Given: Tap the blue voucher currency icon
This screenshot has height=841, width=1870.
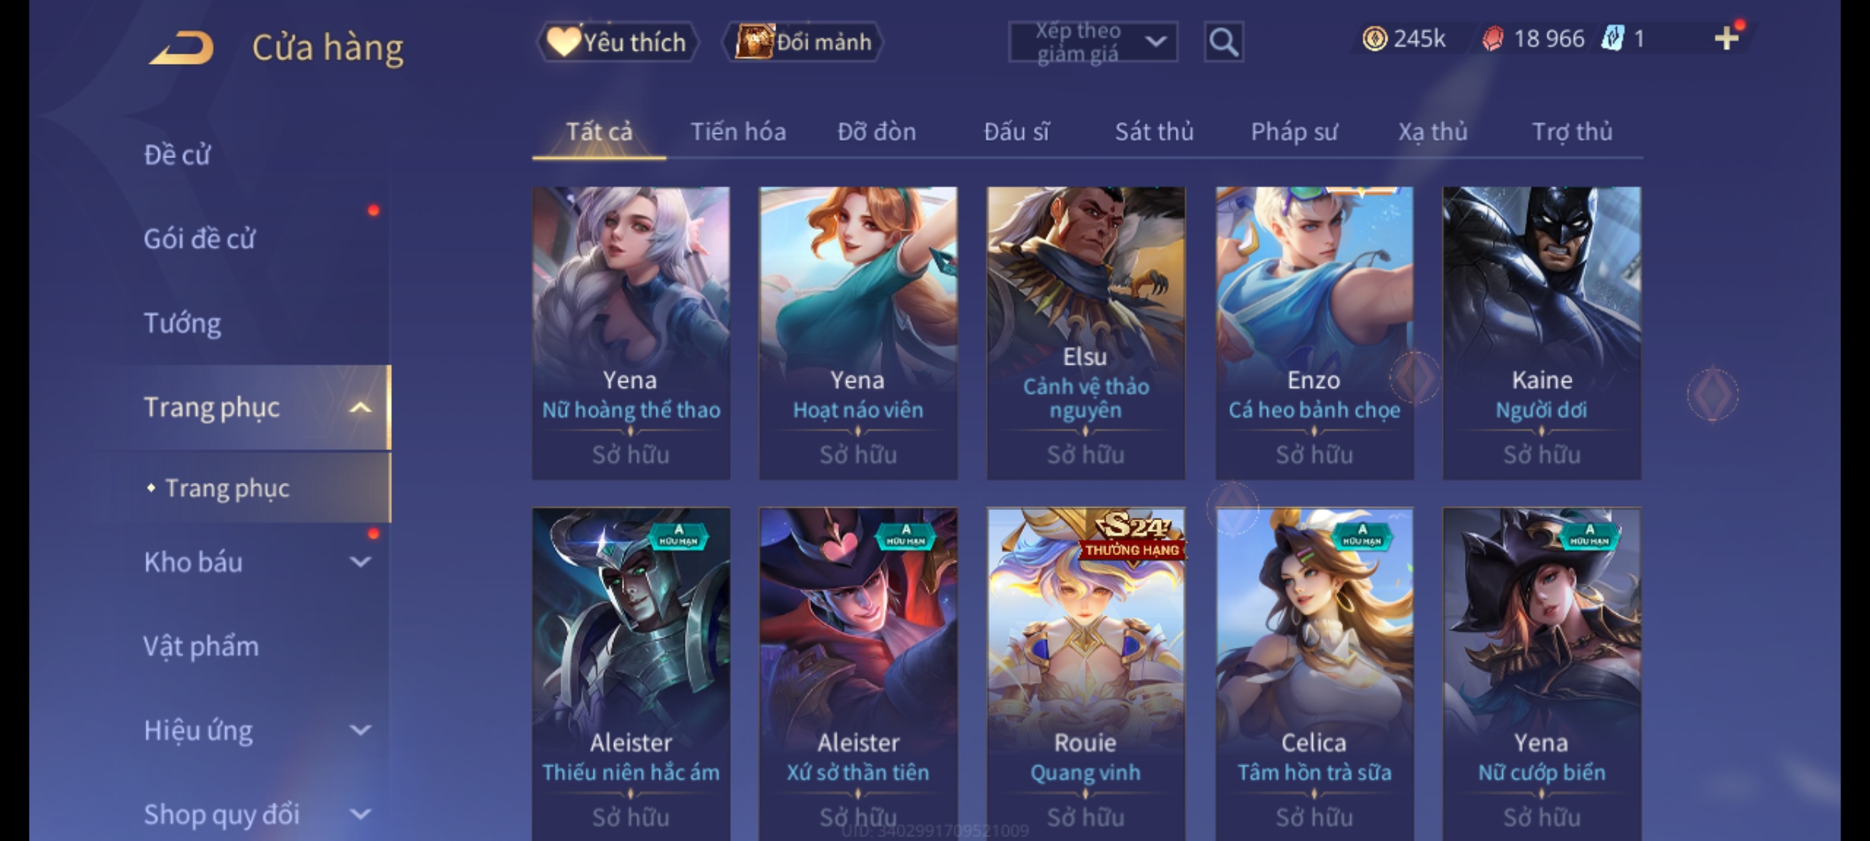Looking at the screenshot, I should tap(1612, 38).
